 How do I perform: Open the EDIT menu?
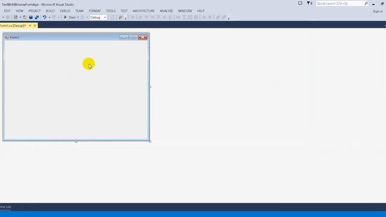tap(7, 11)
